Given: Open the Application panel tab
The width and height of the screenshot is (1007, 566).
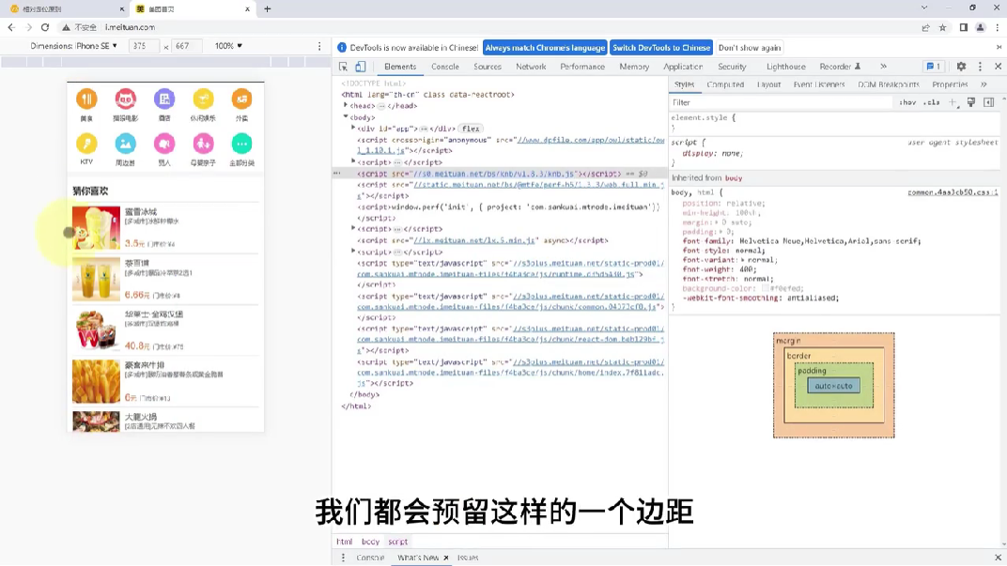Looking at the screenshot, I should tap(683, 67).
